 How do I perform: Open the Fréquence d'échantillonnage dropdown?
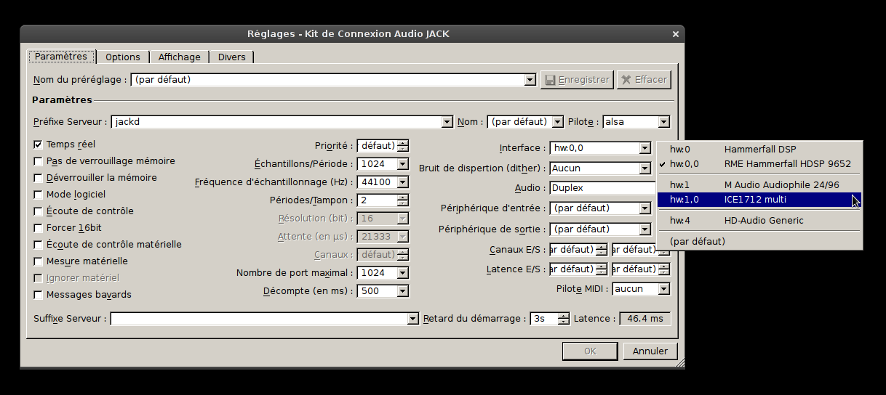click(402, 182)
